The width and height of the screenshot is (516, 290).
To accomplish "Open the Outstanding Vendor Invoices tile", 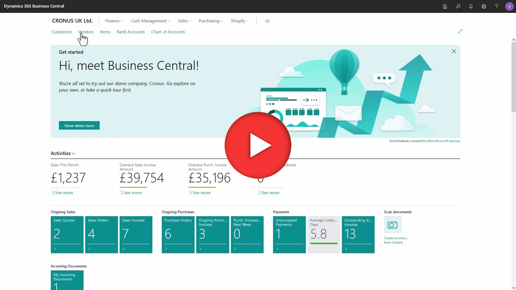I will pos(358,235).
